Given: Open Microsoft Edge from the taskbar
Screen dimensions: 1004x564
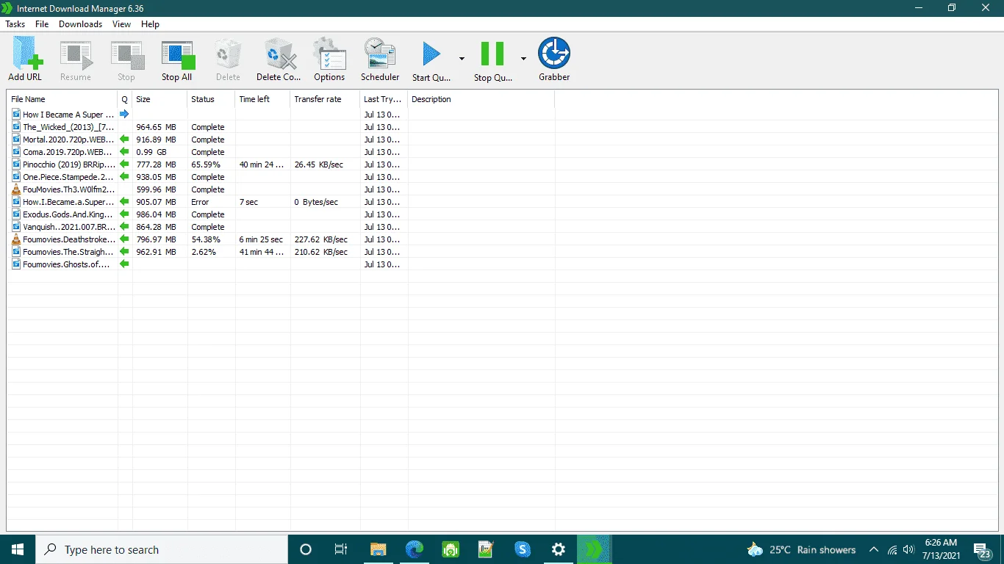Looking at the screenshot, I should pos(415,549).
